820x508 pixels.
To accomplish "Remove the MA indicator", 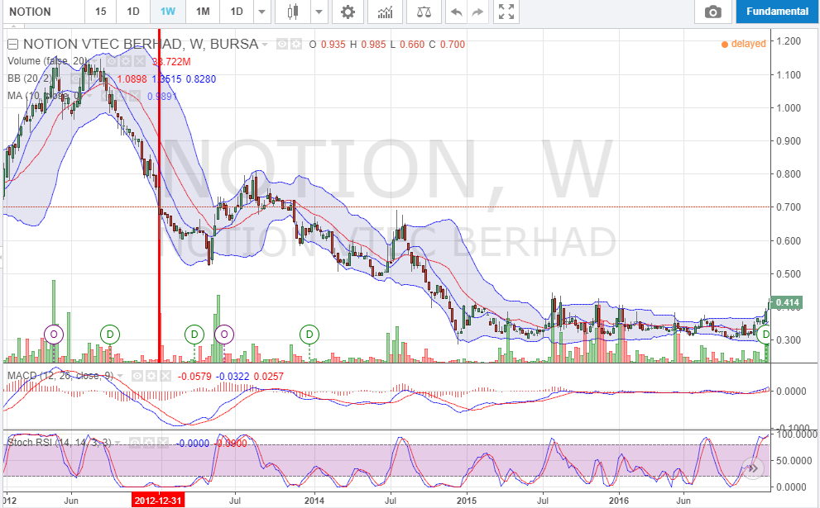I will pyautogui.click(x=135, y=96).
